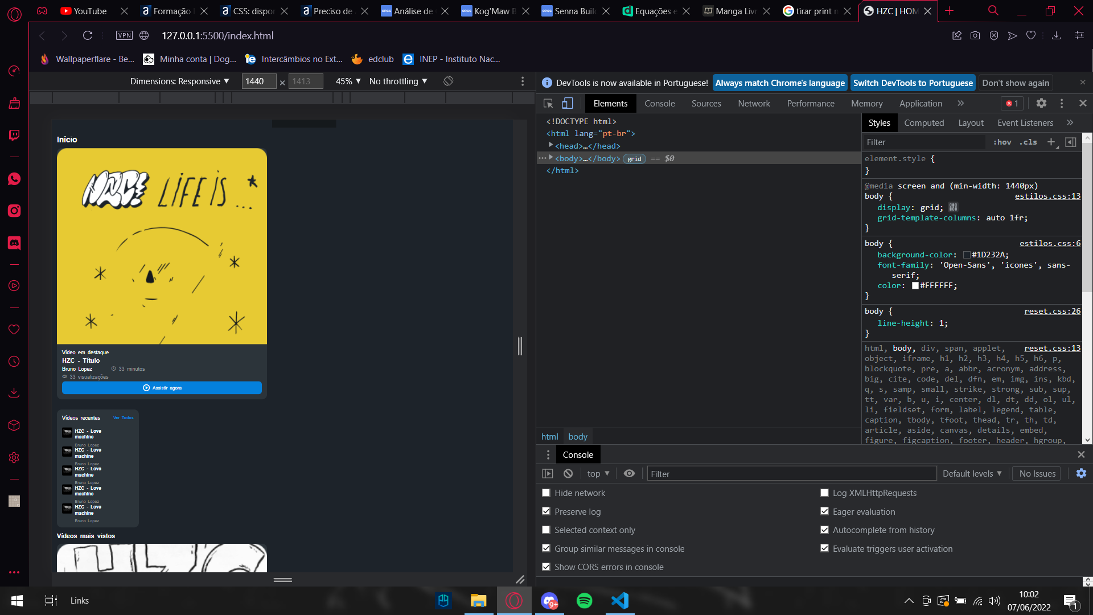This screenshot has width=1093, height=615.
Task: Open console context top dropdown
Action: [x=598, y=474]
